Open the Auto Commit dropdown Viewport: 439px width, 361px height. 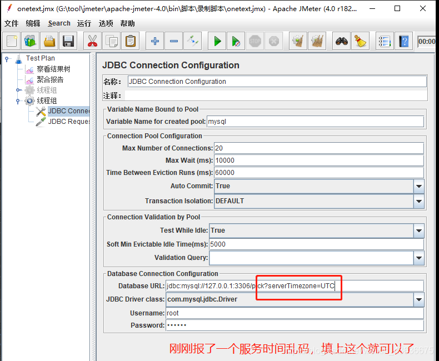pyautogui.click(x=419, y=187)
